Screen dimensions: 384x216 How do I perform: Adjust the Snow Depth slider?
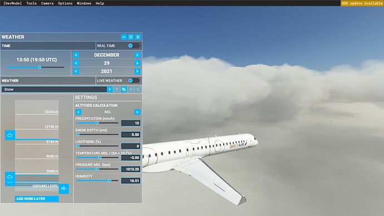coord(97,135)
